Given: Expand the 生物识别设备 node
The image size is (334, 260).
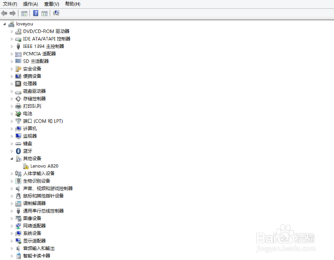Looking at the screenshot, I should [11, 181].
